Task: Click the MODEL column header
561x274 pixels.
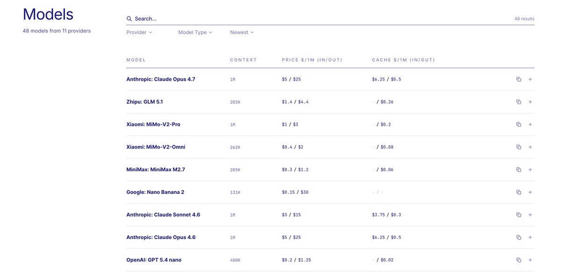Action: pos(136,60)
